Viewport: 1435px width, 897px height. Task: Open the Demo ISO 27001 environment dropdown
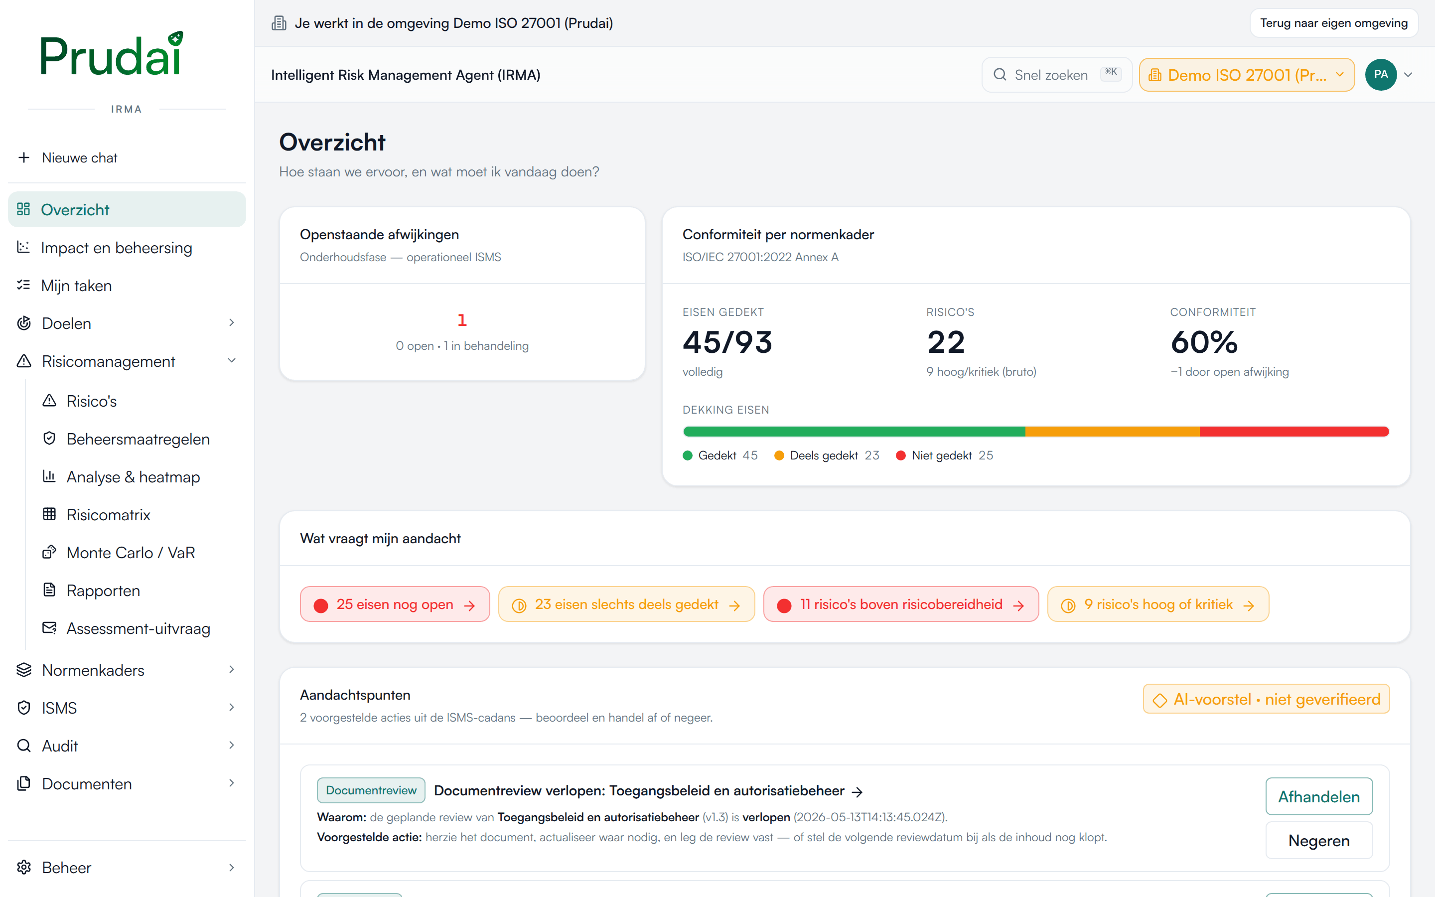coord(1247,75)
